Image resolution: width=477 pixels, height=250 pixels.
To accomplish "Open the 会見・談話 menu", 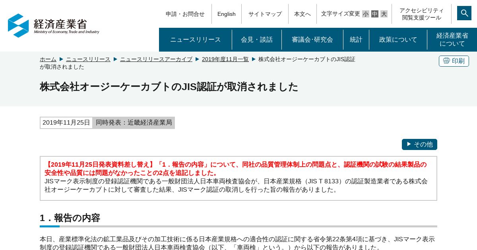I will pyautogui.click(x=257, y=40).
